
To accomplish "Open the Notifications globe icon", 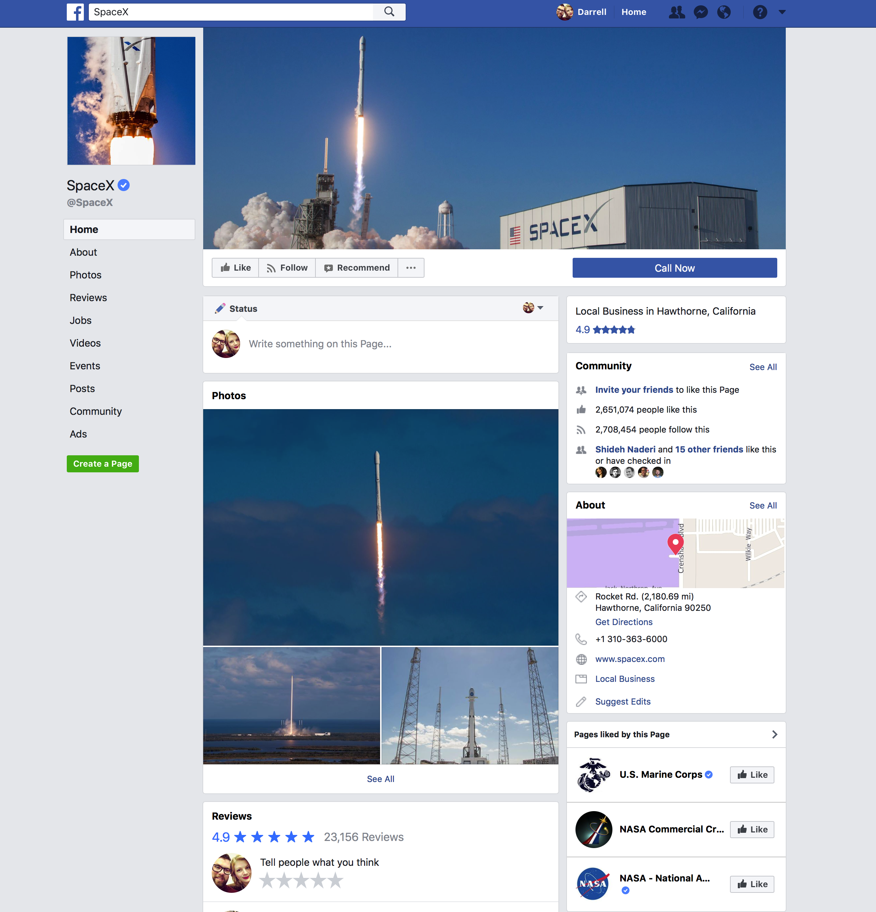I will tap(724, 12).
